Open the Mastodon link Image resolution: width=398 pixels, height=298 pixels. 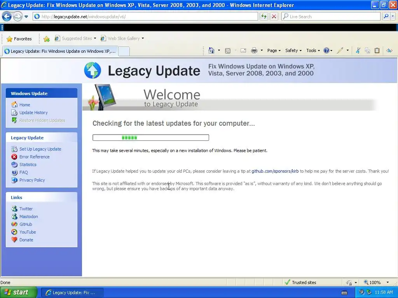click(x=28, y=217)
